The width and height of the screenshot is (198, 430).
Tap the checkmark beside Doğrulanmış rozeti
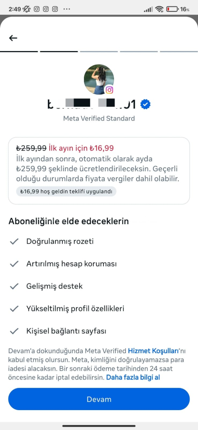point(14,241)
